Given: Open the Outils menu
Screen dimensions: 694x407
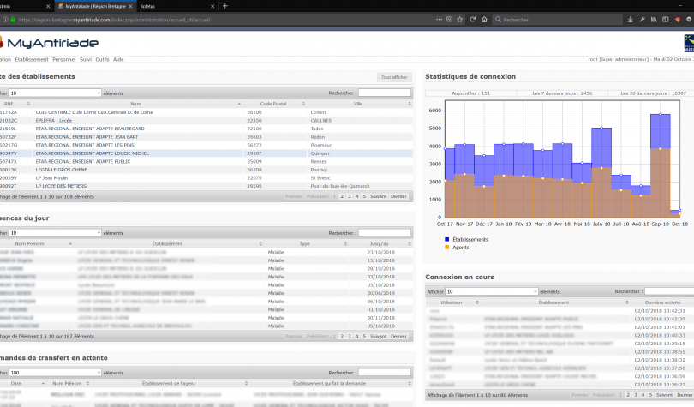Looking at the screenshot, I should click(102, 59).
